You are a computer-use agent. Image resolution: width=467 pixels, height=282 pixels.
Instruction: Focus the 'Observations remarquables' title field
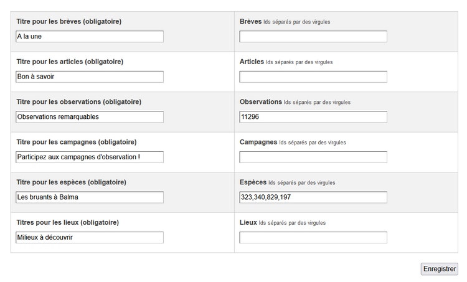click(x=90, y=117)
